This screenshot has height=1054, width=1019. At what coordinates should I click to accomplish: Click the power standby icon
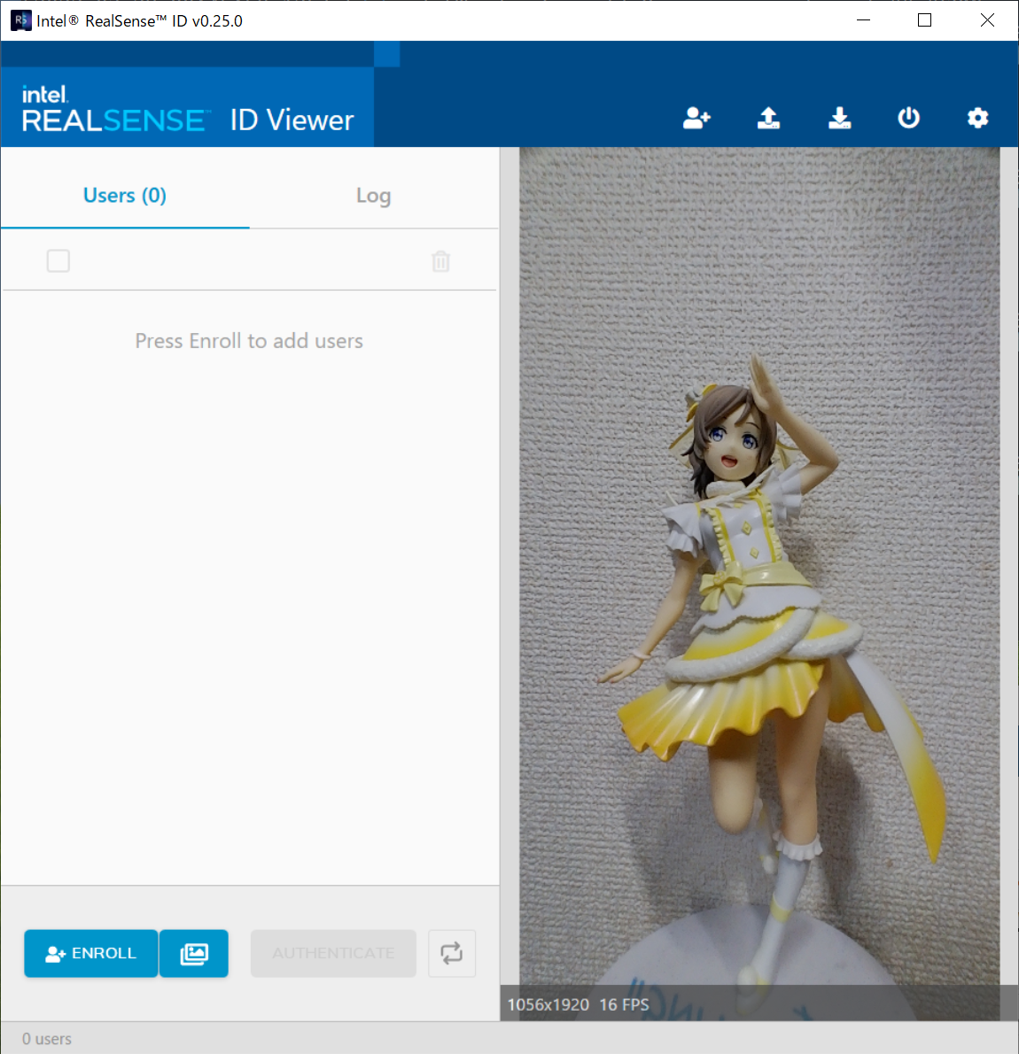click(908, 118)
